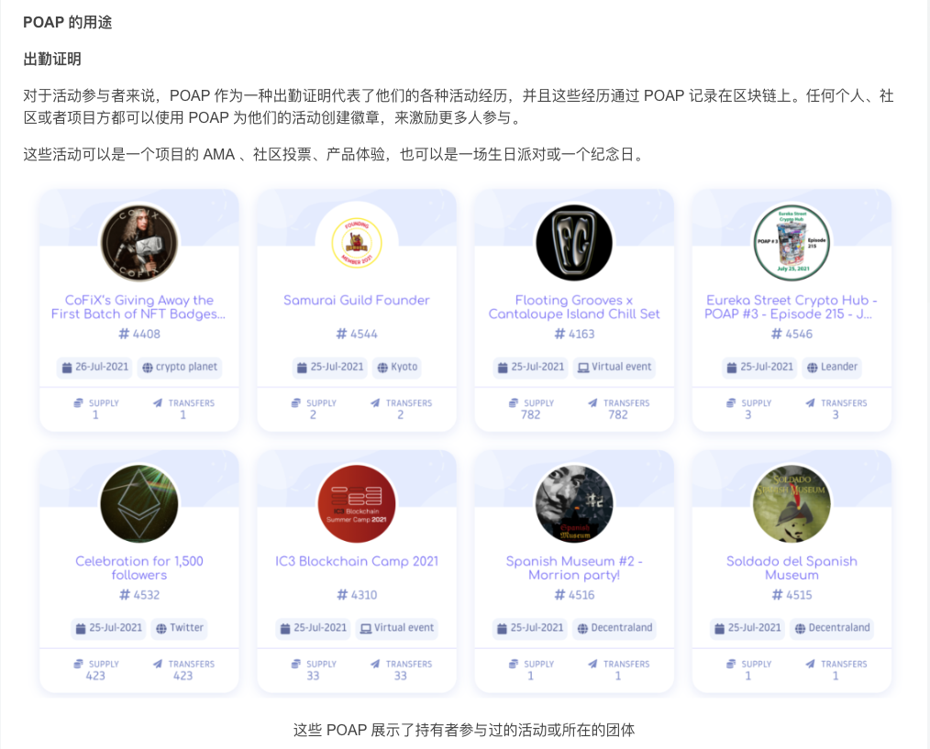930x749 pixels.
Task: Click the IC3 Blockchain Summer Camp badge
Action: (356, 503)
